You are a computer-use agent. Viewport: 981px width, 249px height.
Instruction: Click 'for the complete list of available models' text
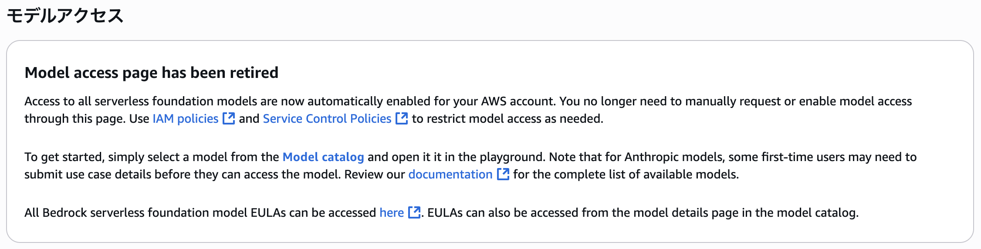(626, 174)
